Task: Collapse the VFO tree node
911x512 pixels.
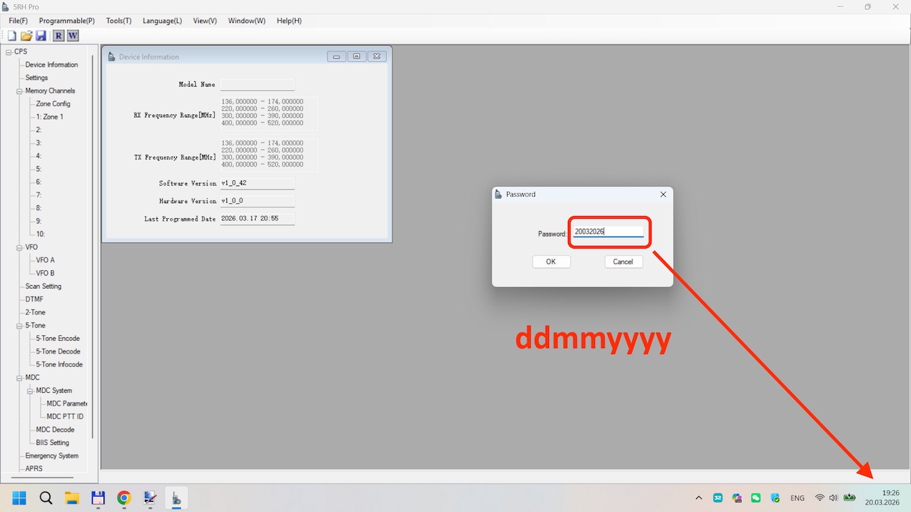Action: (20, 247)
